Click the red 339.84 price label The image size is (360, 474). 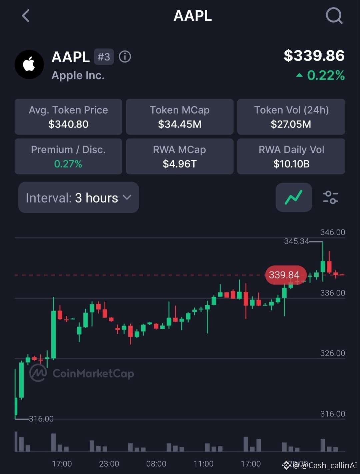click(x=286, y=275)
